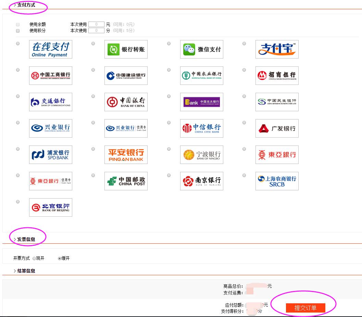The width and height of the screenshot is (362, 317).
Task: Select the 银行转账 radio button
Action: tap(93, 43)
